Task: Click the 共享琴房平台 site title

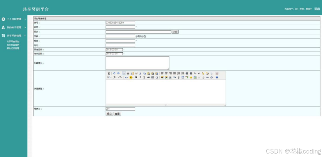Action: 36,9
